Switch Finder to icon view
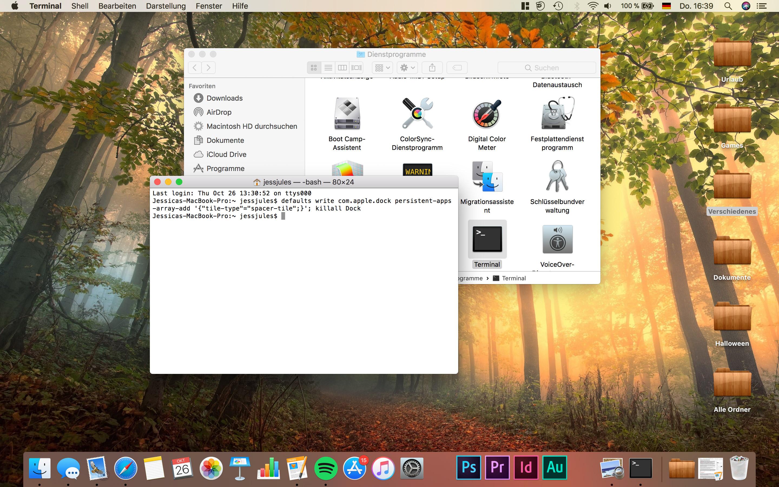The image size is (779, 487). click(314, 68)
